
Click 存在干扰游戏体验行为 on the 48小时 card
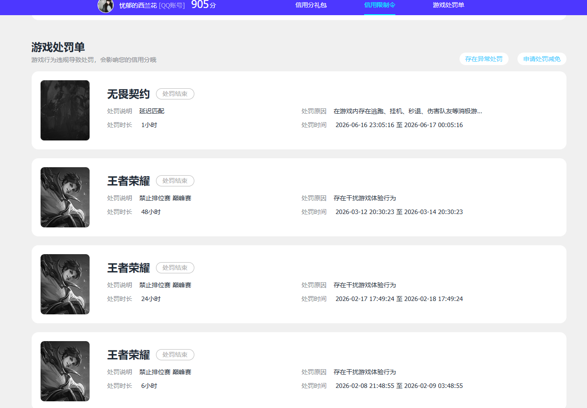pos(365,198)
